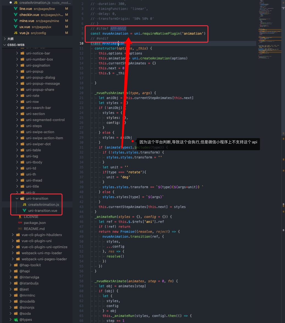Expand the webpack-uni-mp-loader folder
Image resolution: width=285 pixels, height=323 pixels.
click(x=13, y=253)
